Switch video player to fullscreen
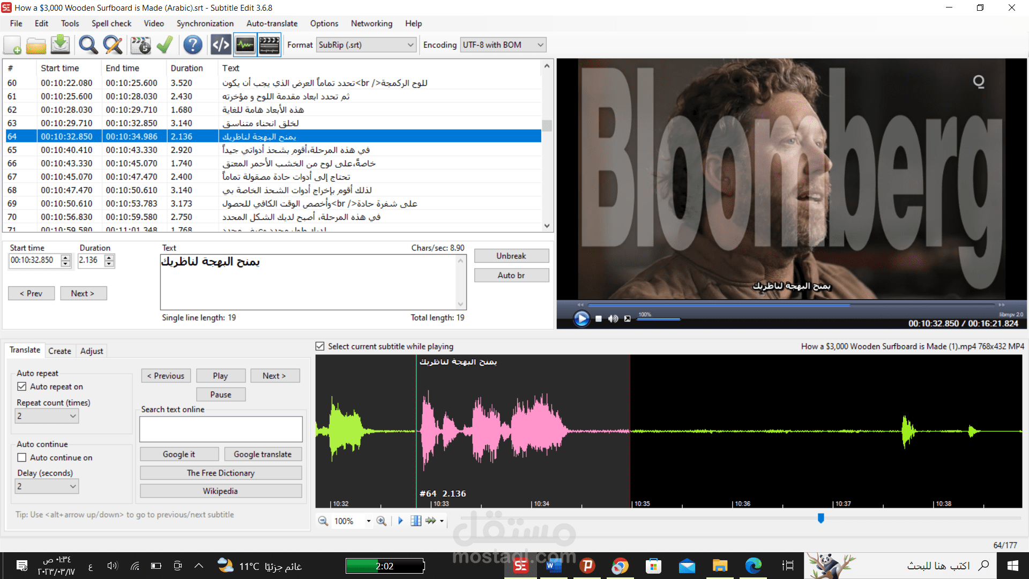The height and width of the screenshot is (579, 1029). pos(627,318)
